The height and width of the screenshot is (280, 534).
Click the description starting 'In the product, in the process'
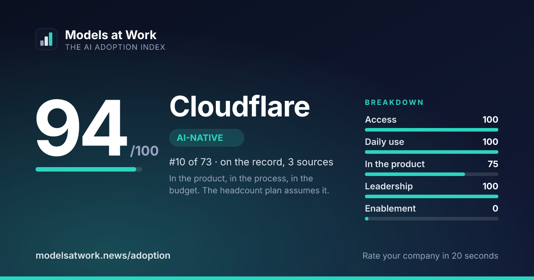[x=249, y=185]
